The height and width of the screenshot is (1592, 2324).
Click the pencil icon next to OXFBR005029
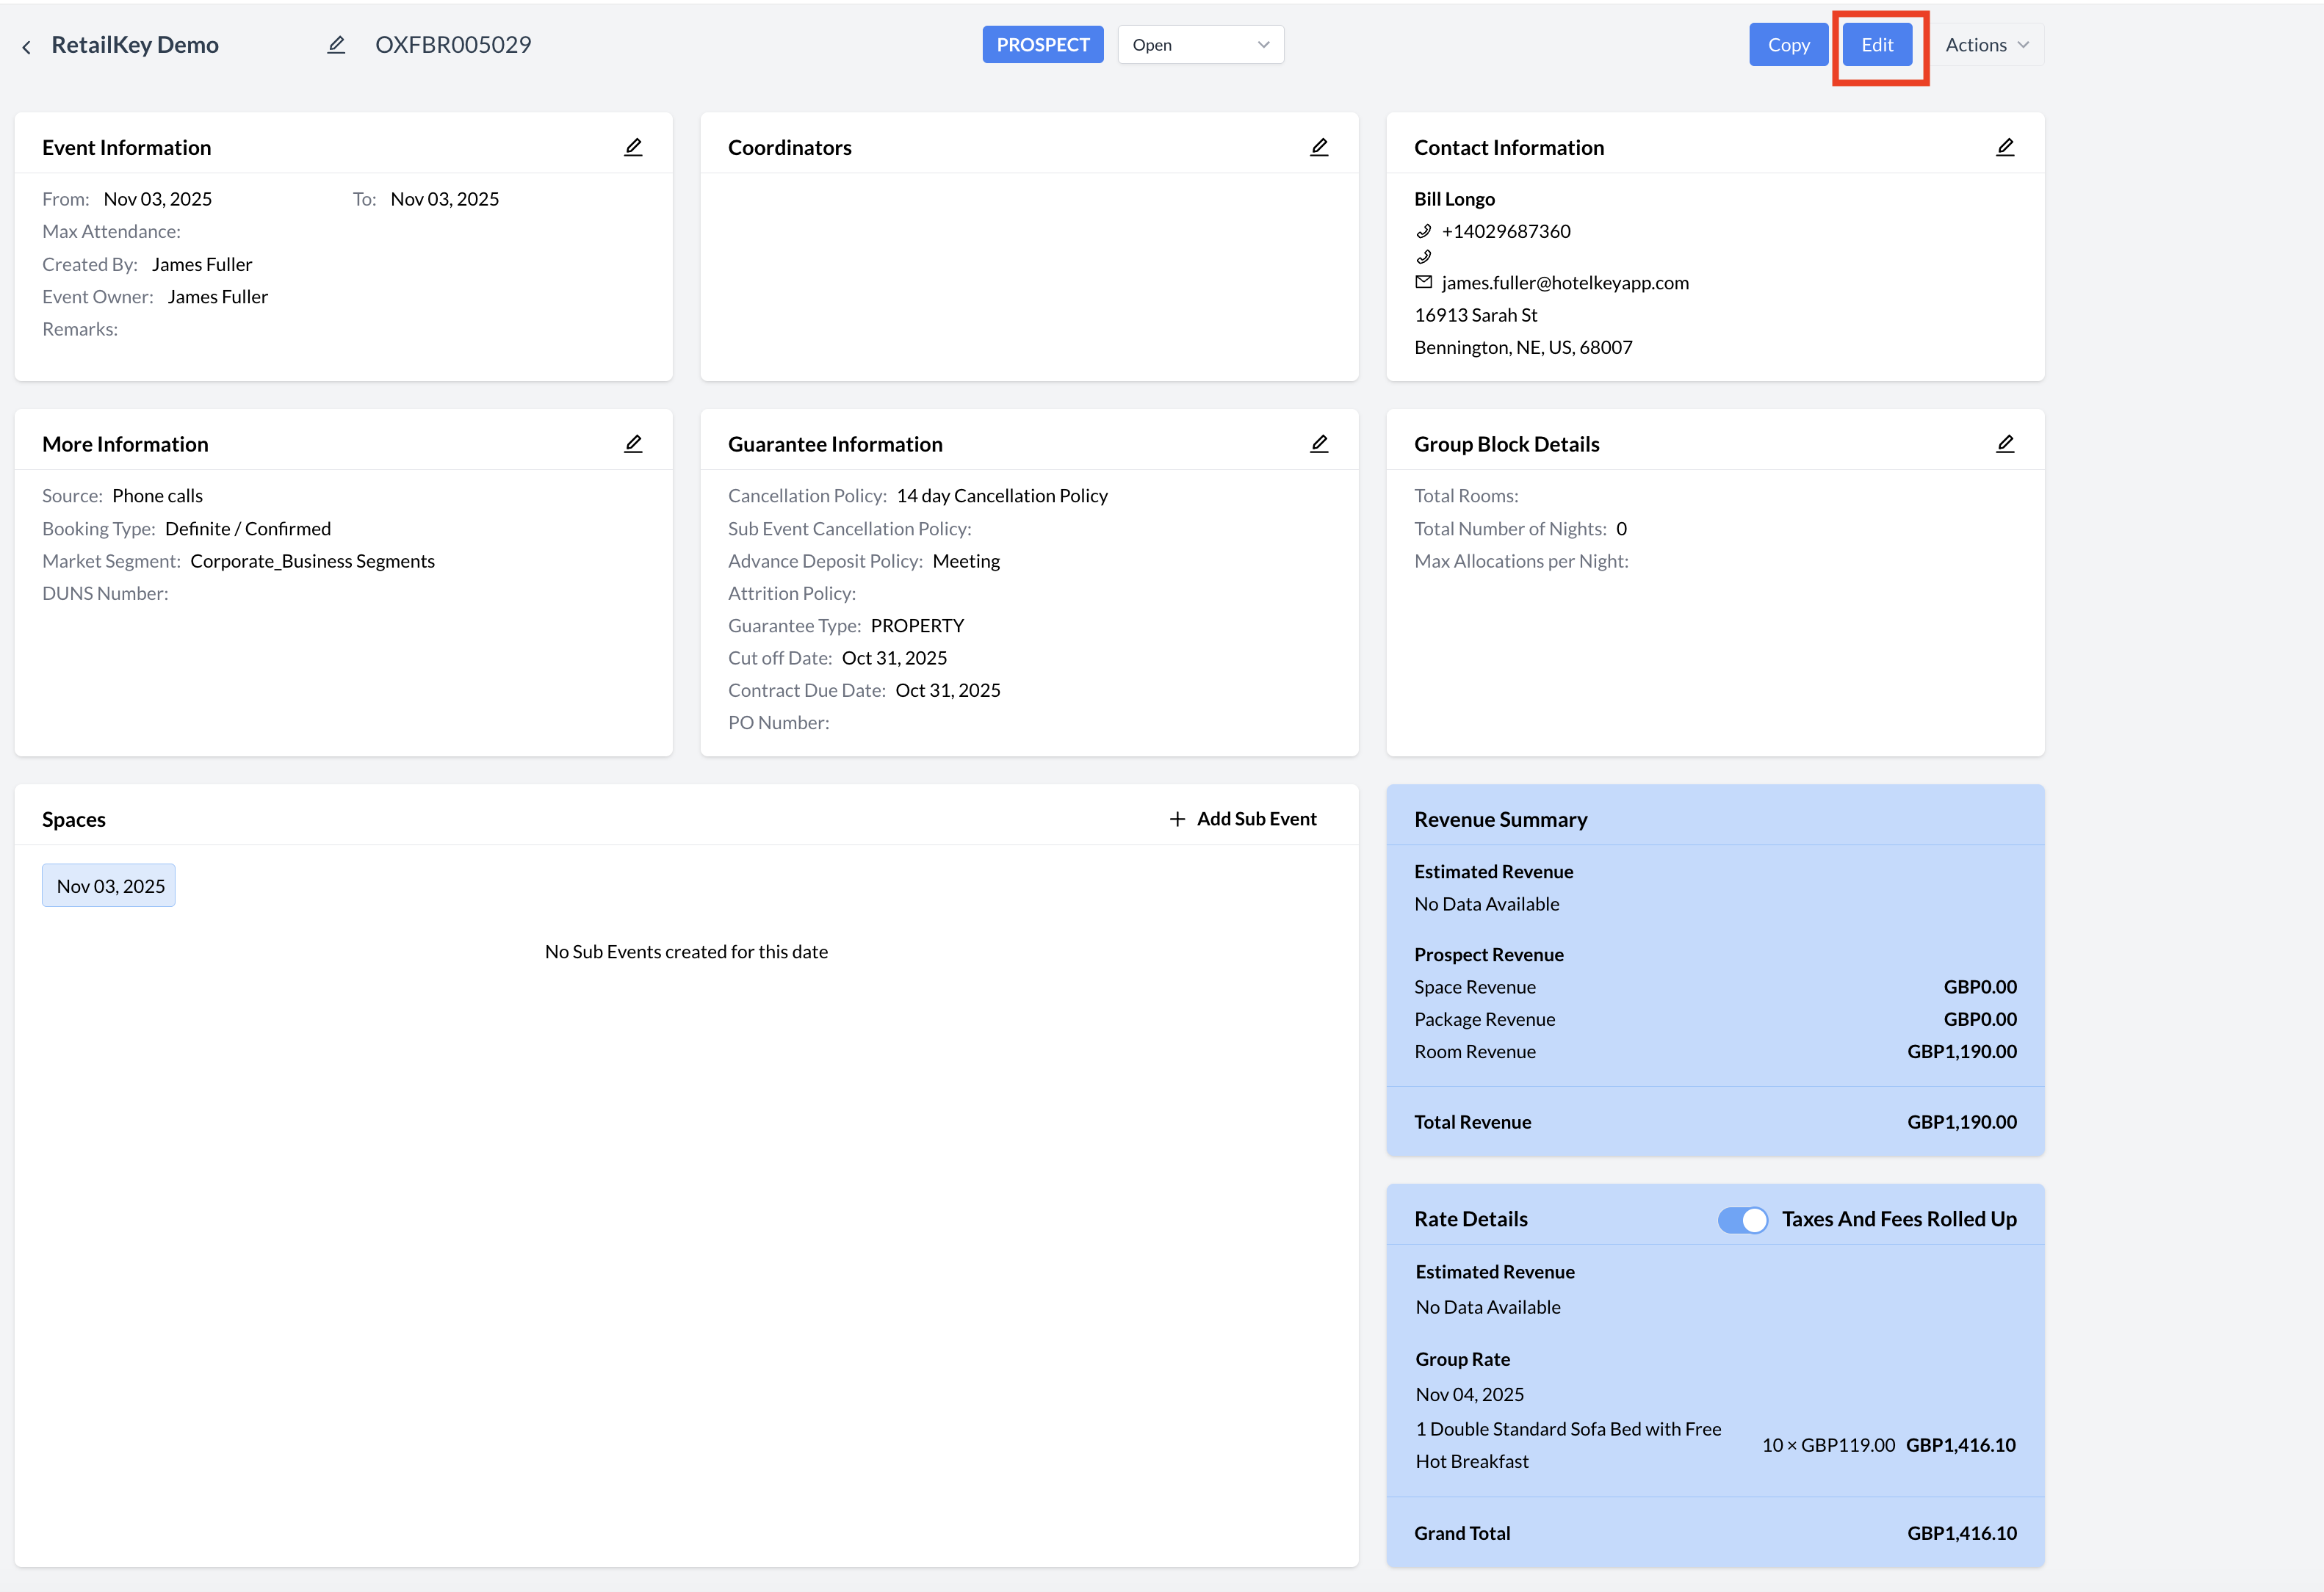336,45
